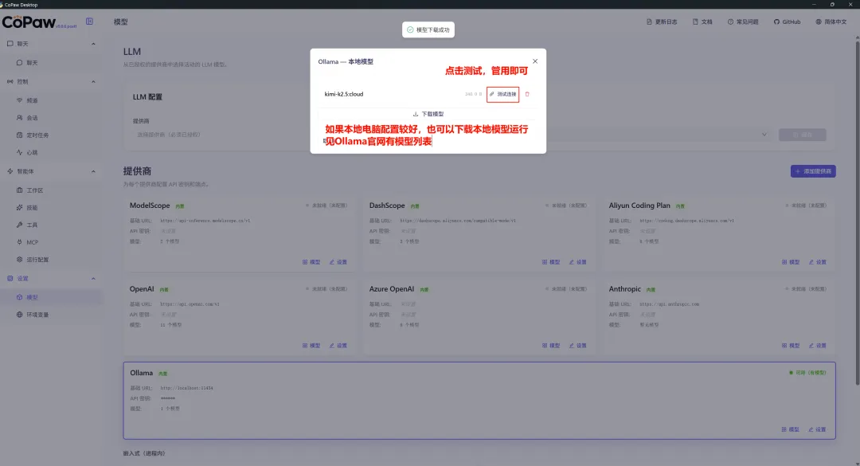The height and width of the screenshot is (466, 860).
Task: Click the CoPaw logo
Action: (29, 22)
